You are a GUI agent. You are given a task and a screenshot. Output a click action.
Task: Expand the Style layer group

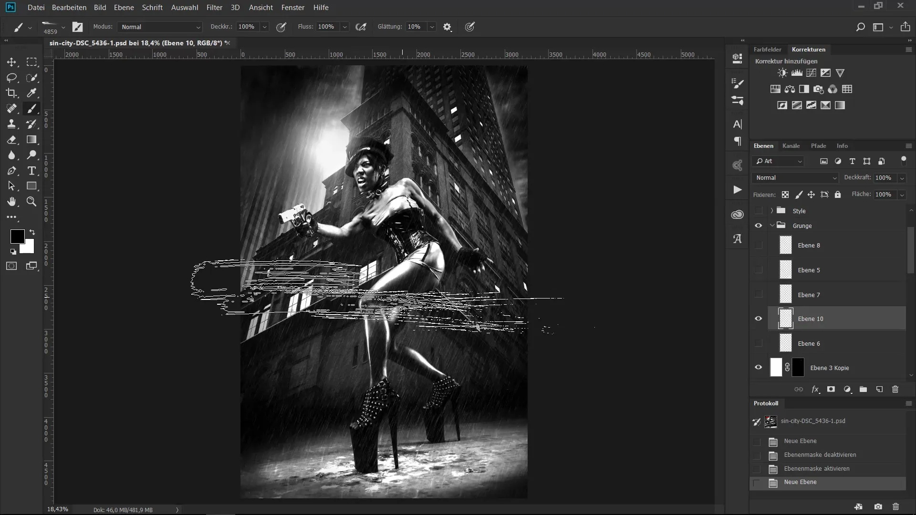click(772, 211)
